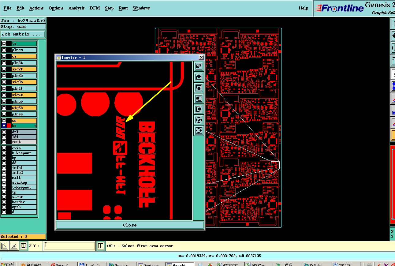
Task: Click the X Y coordinate input field
Action: click(69, 246)
